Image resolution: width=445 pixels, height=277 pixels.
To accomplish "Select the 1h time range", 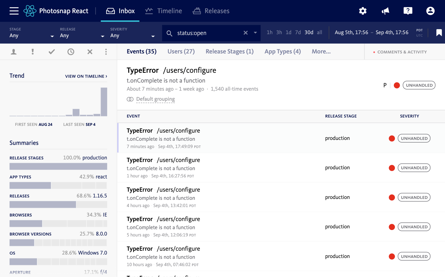I will point(270,32).
